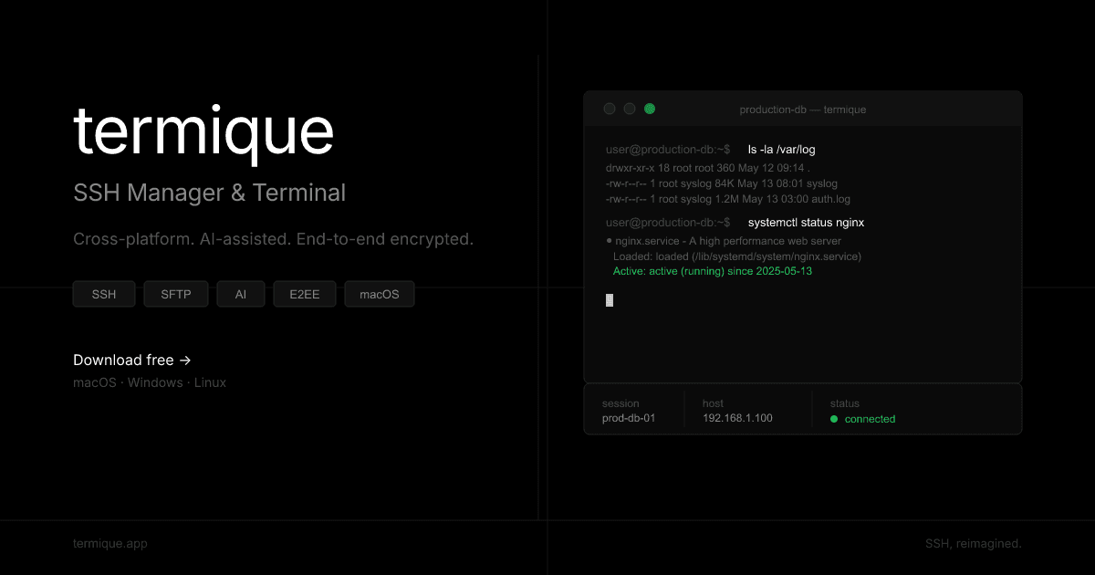Screen dimensions: 1095x575
Task: Click the 'production-db — termique' window title
Action: (x=803, y=110)
